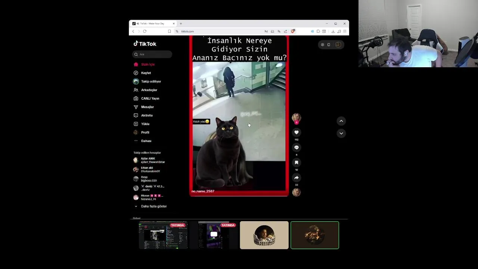Open followed account Ajdar ANIK
Viewport: 478px width, 269px height.
tap(149, 160)
